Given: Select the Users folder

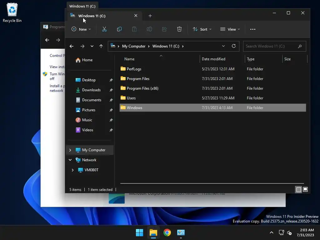Looking at the screenshot, I should pyautogui.click(x=212, y=98).
